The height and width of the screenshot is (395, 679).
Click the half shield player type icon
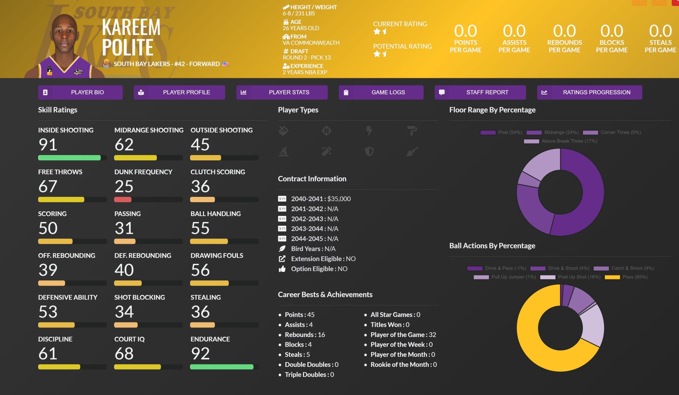point(369,152)
